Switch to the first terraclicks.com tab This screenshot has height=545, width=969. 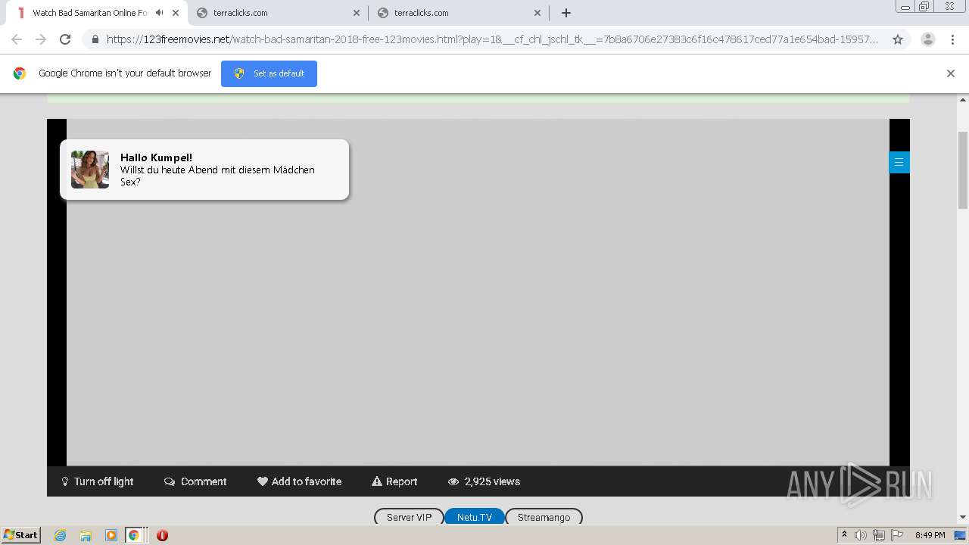click(x=277, y=13)
